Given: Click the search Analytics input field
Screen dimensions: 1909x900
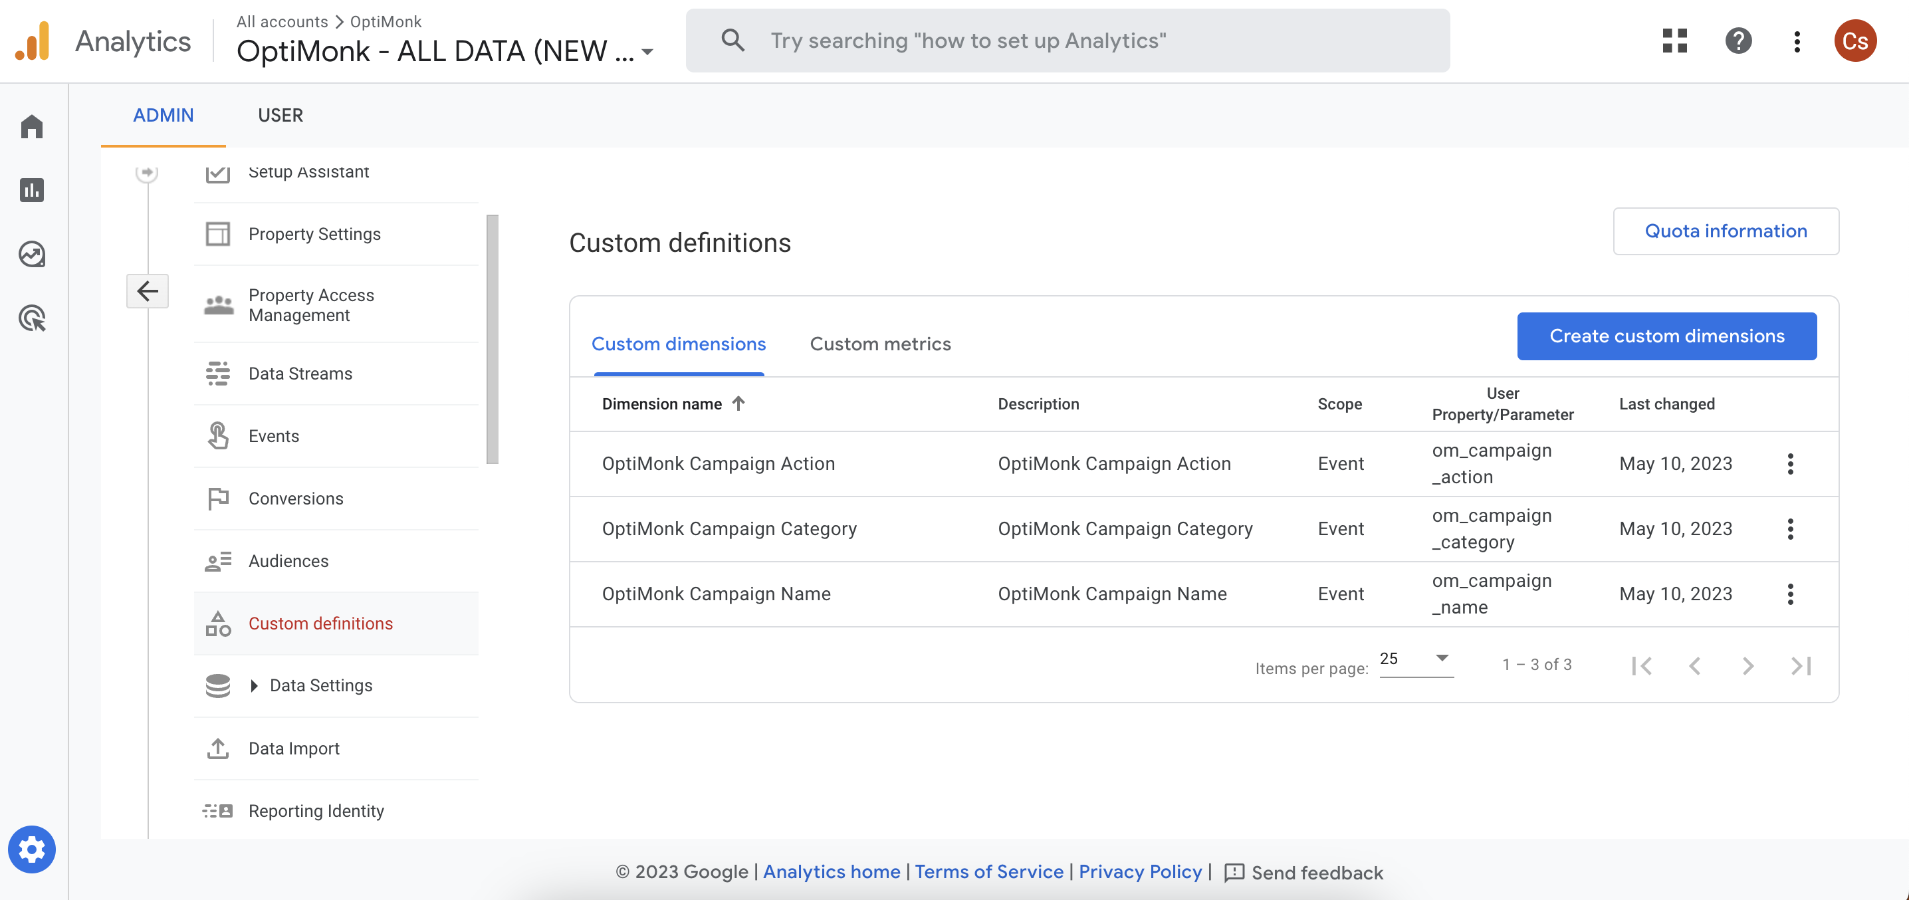Looking at the screenshot, I should [1067, 41].
